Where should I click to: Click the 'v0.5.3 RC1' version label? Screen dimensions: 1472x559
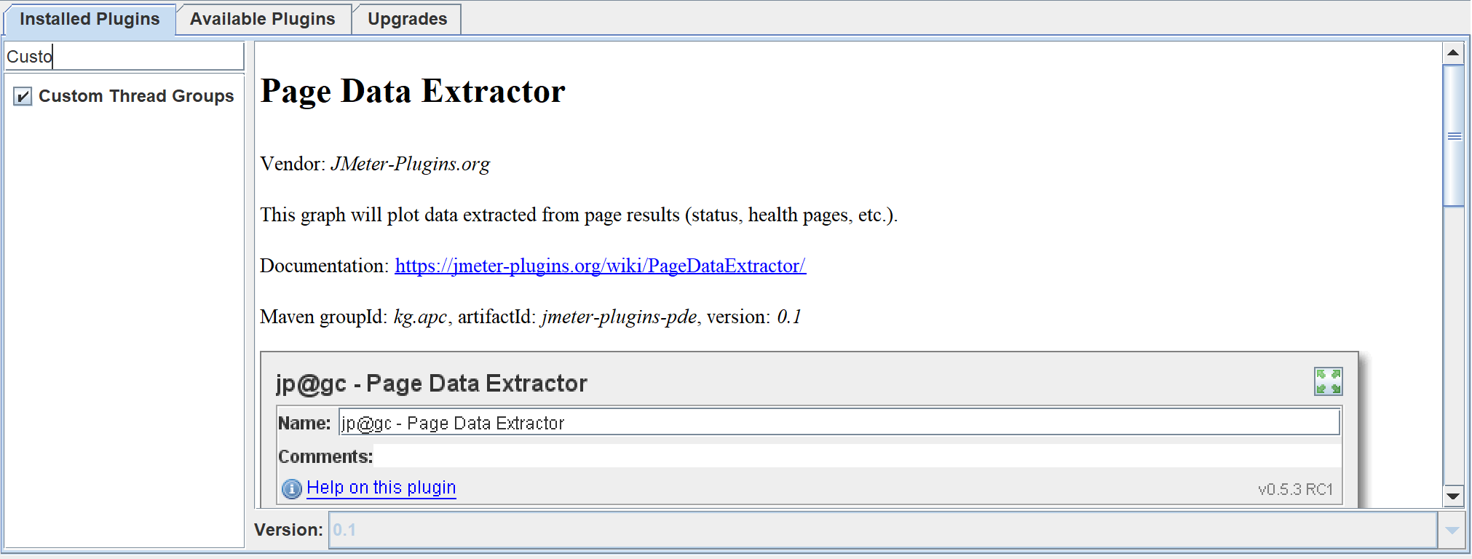coord(1295,489)
